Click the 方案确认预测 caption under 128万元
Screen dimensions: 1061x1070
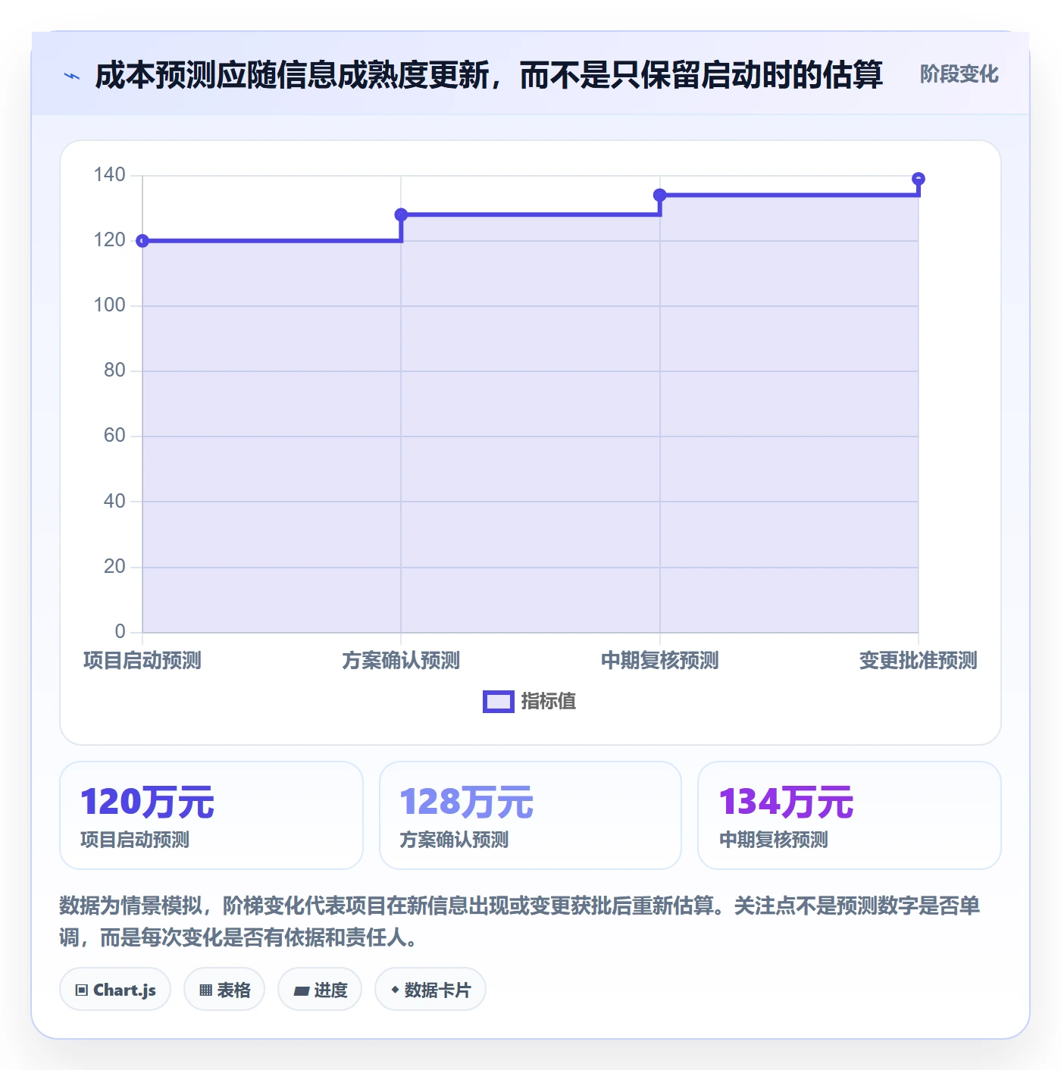click(x=454, y=840)
